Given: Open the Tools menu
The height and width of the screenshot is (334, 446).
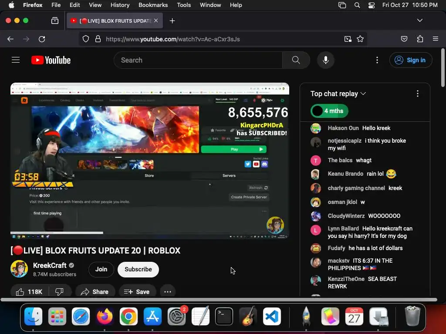Looking at the screenshot, I should 184,5.
